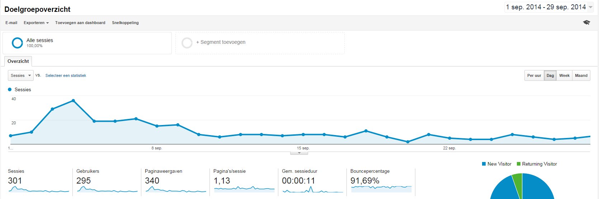Image resolution: width=599 pixels, height=199 pixels.
Task: Click the 8 sep. axis label
Action: click(157, 148)
